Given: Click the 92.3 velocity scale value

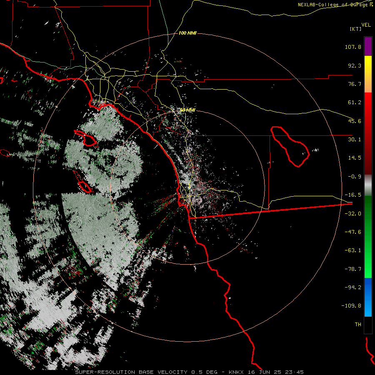Looking at the screenshot, I should pos(355,65).
